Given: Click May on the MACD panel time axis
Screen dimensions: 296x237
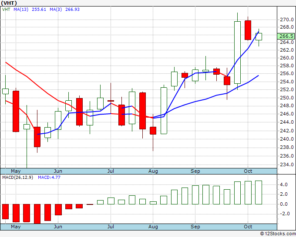Looking at the screenshot, I should tap(16, 227).
